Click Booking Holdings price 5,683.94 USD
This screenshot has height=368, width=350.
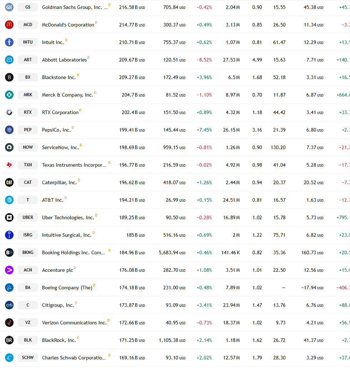pos(172,253)
